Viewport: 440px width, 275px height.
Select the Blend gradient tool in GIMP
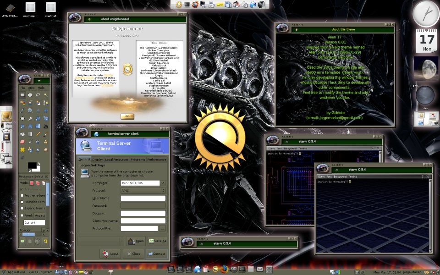[x=30, y=134]
